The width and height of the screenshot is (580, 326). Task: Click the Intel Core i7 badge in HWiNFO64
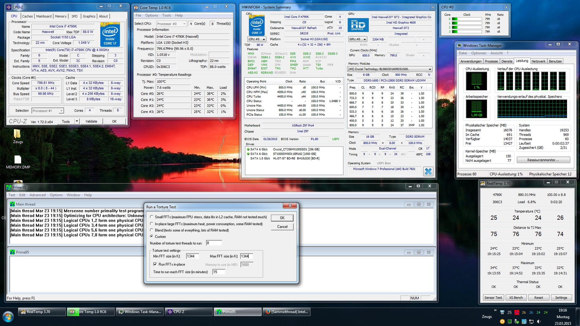point(257,26)
